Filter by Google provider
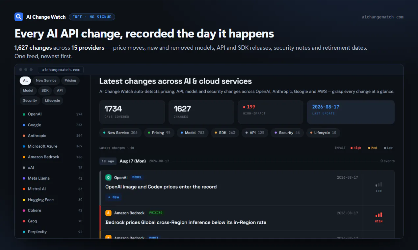418x250 pixels. coord(52,125)
